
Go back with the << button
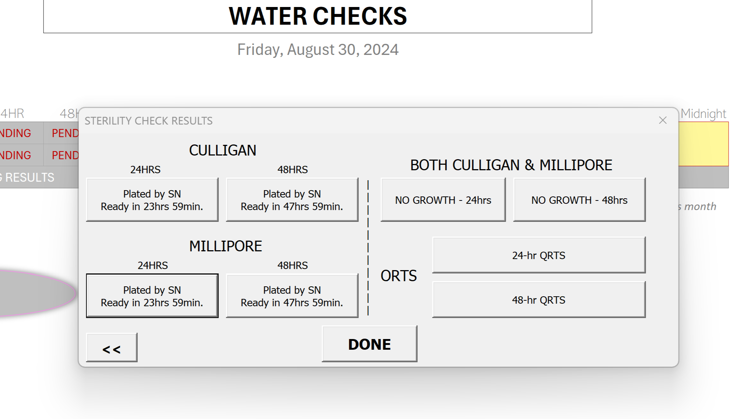[x=112, y=348]
